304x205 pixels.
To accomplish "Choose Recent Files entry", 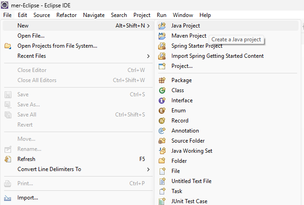I will (78, 56).
